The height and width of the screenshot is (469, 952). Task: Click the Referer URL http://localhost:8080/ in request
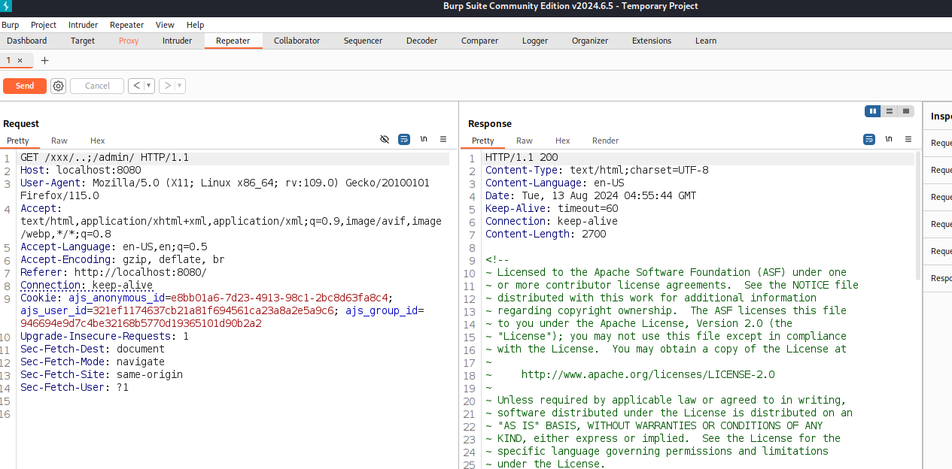(x=141, y=272)
